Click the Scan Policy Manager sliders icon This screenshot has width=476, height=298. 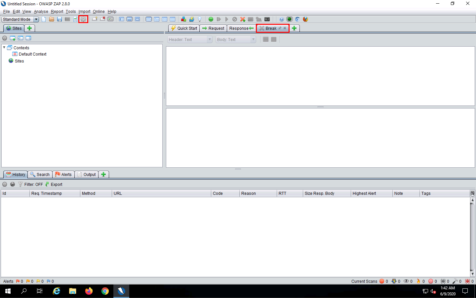coord(251,19)
